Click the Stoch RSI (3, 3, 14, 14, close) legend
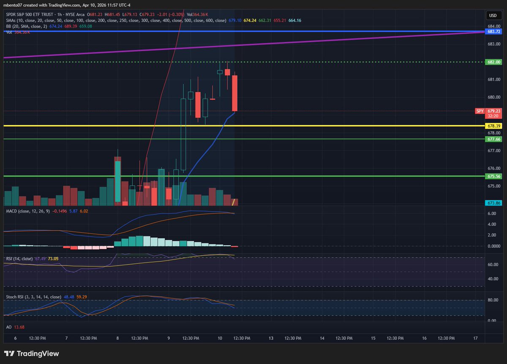 click(x=34, y=297)
